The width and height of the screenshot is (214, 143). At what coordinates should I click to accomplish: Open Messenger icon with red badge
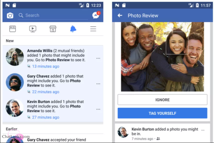pos(96,15)
